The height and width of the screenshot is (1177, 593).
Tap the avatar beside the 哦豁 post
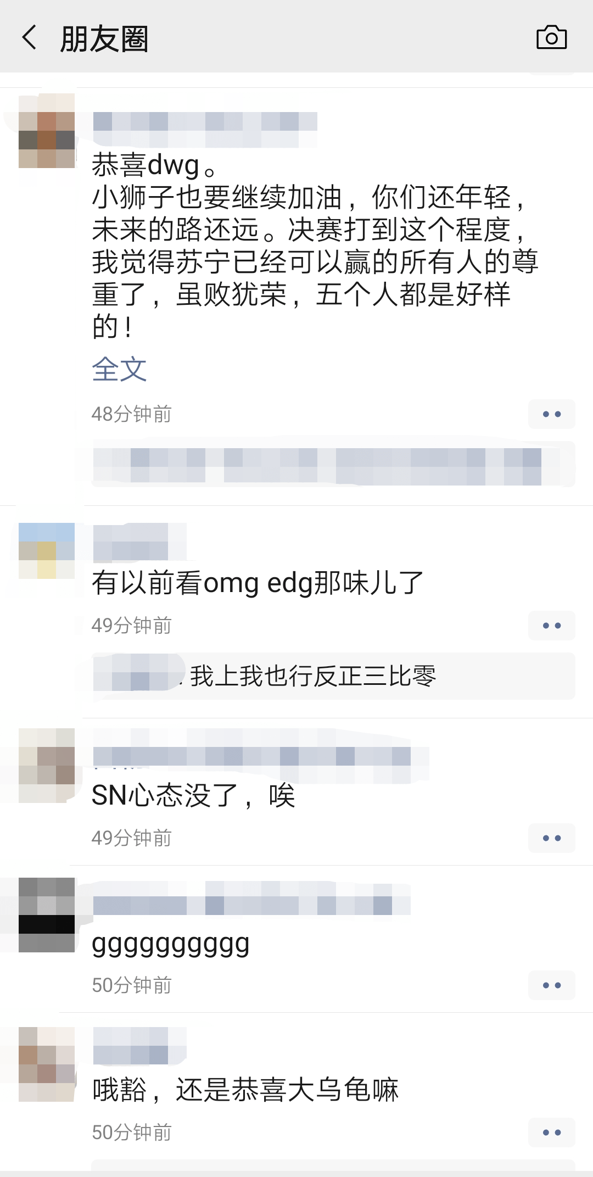coord(47,1064)
